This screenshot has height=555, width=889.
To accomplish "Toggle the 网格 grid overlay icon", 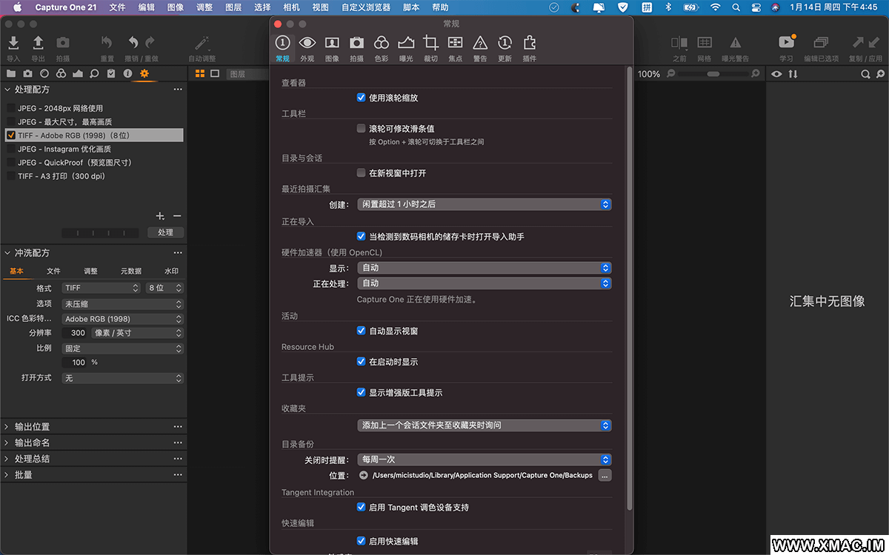I will [705, 43].
